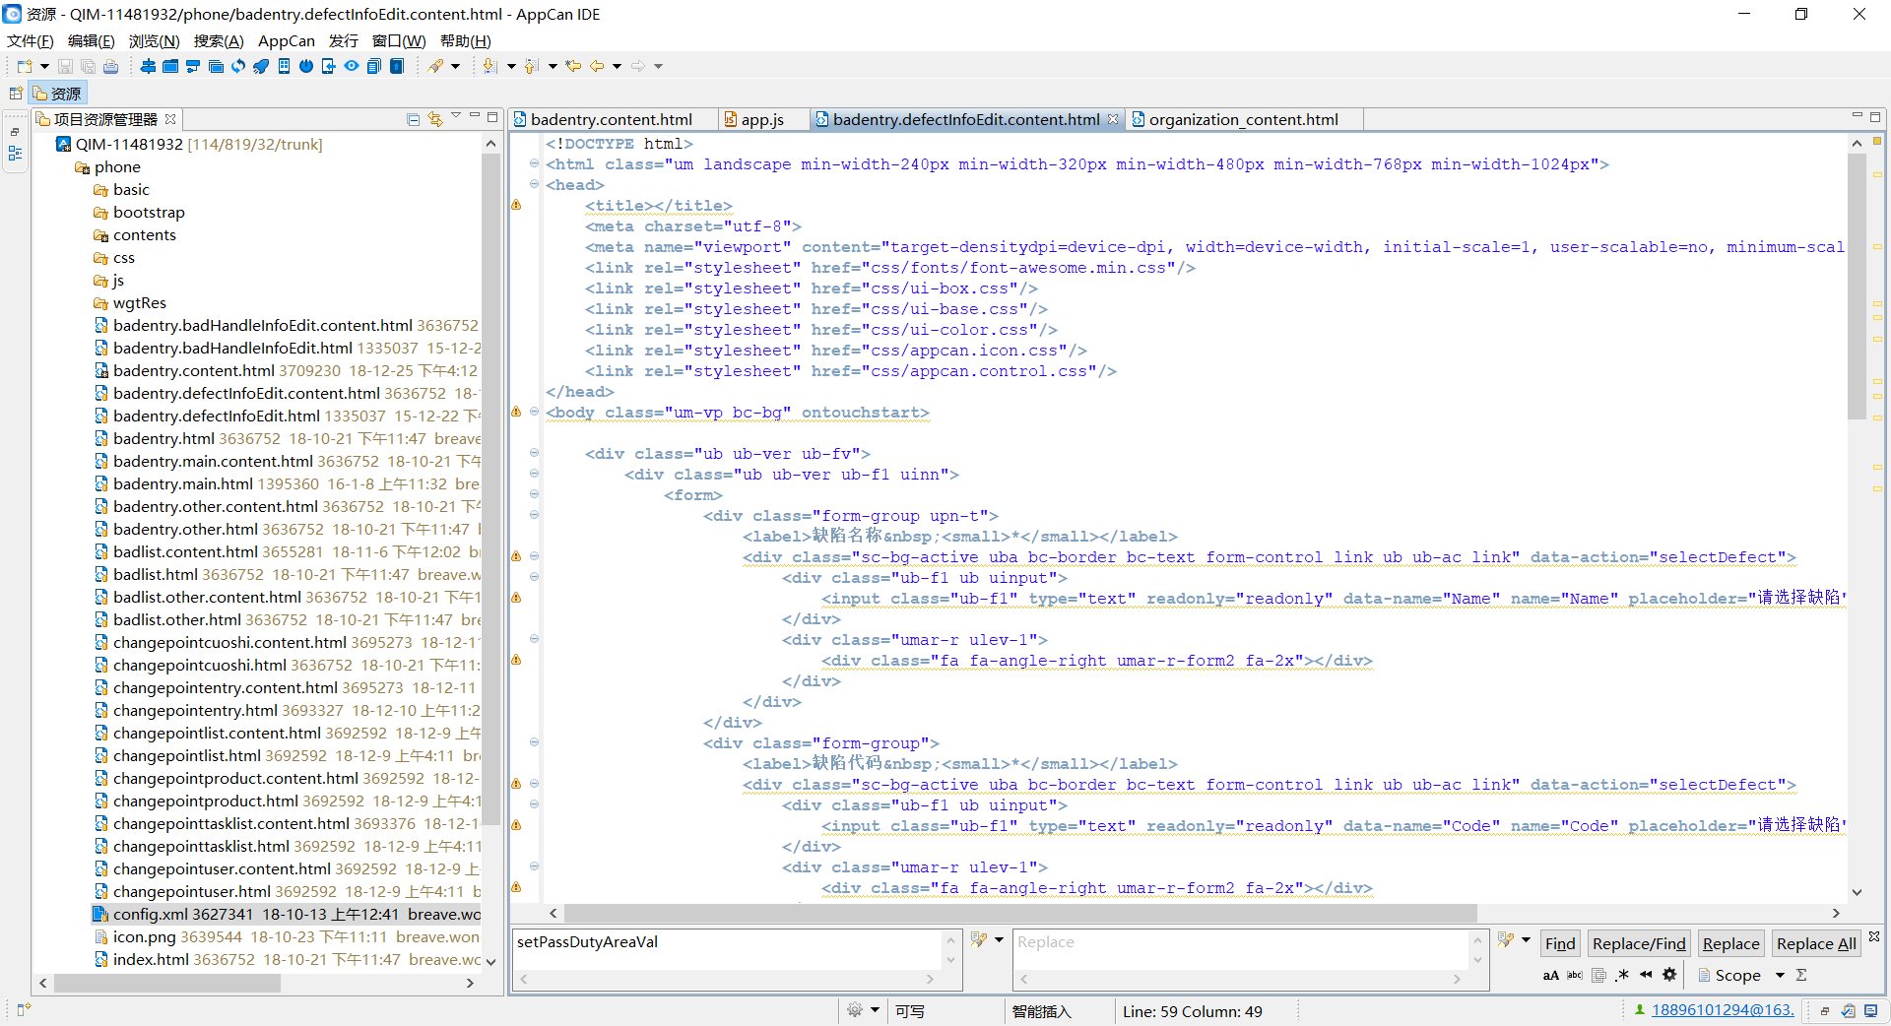
Task: Toggle whole word search option
Action: pos(1574,975)
